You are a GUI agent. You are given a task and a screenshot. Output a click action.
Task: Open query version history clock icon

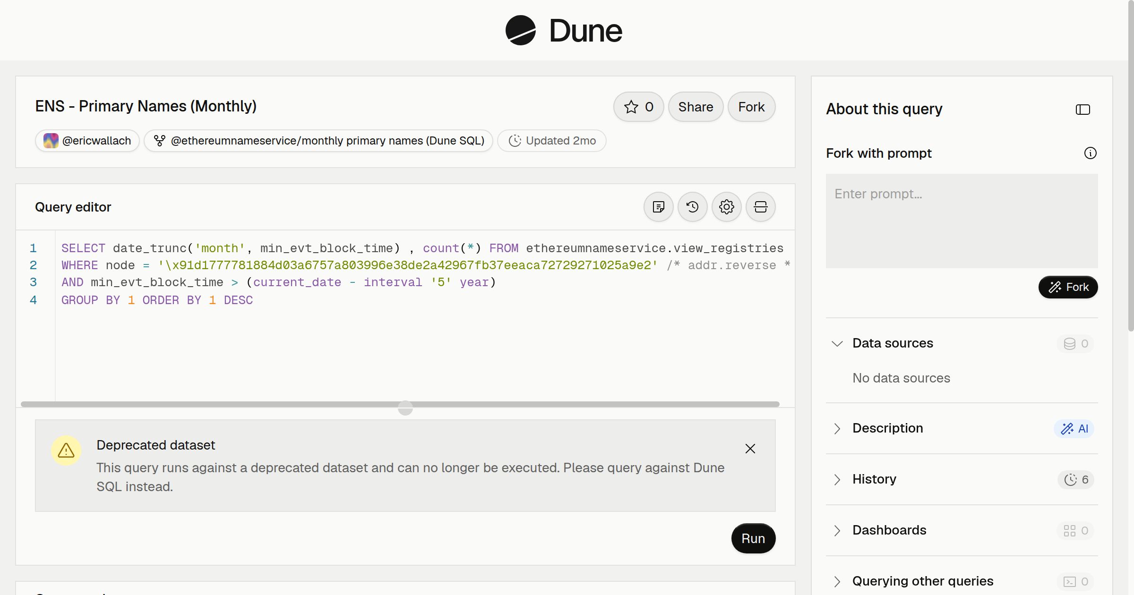click(692, 207)
